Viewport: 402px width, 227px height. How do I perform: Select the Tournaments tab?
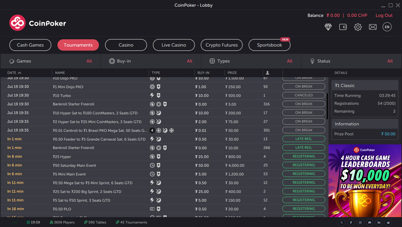[x=78, y=45]
